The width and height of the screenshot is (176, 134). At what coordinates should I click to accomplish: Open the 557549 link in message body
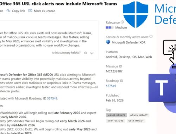pyautogui.click(x=52, y=98)
